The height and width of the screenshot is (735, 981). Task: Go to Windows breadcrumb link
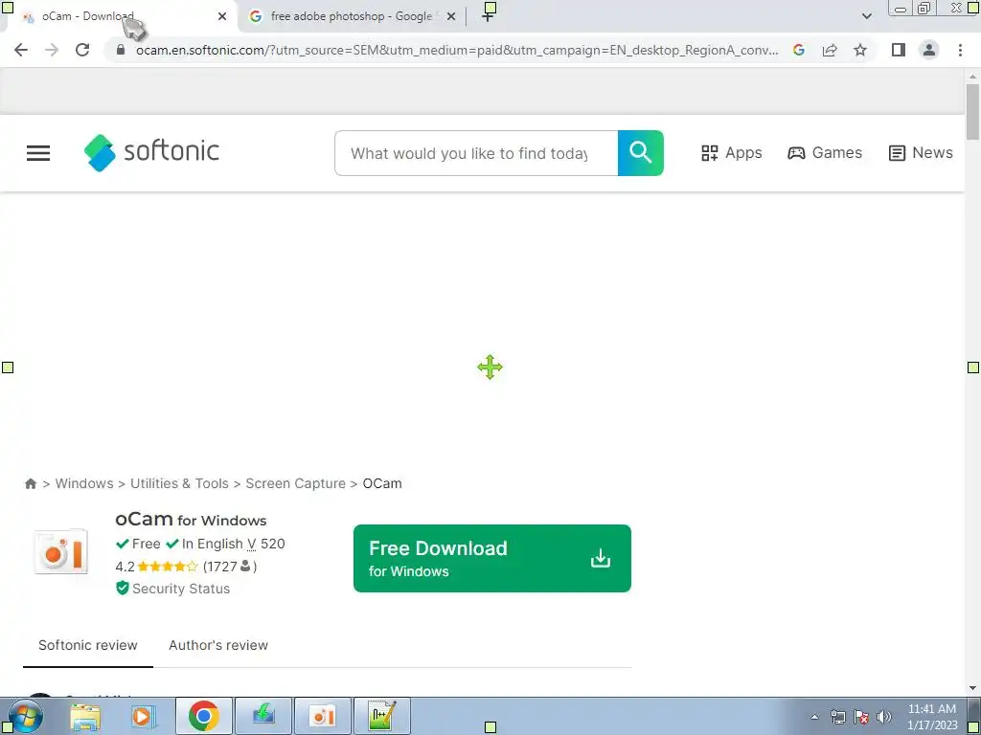pos(84,483)
